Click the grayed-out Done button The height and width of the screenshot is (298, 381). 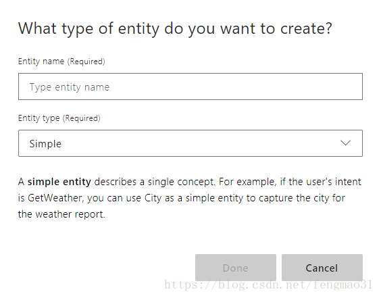click(x=236, y=268)
